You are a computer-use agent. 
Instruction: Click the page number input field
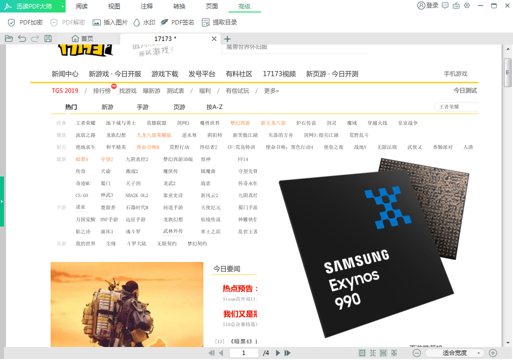244,352
